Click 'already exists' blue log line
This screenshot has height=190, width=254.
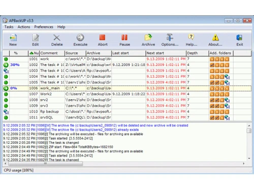71,130
